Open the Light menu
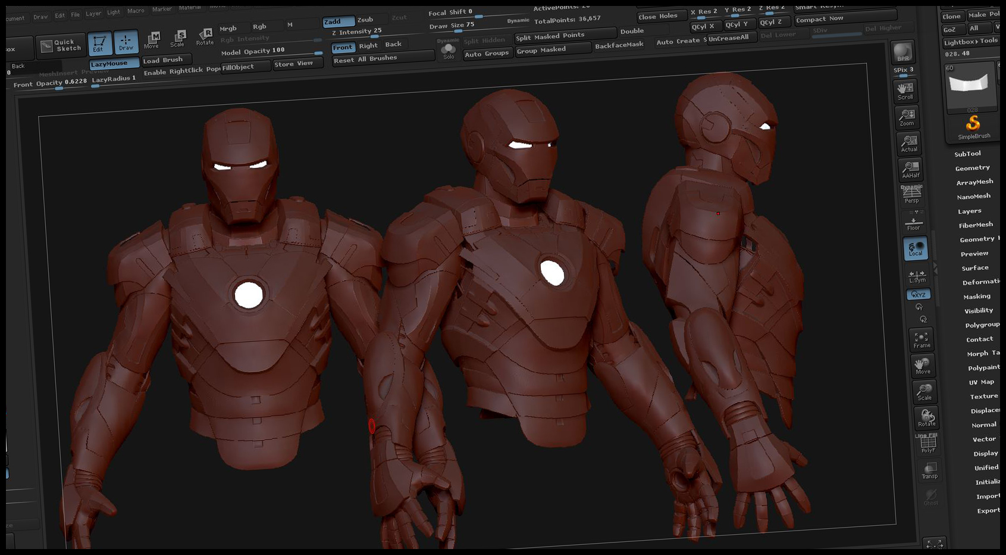Viewport: 1006px width, 555px height. tap(113, 13)
